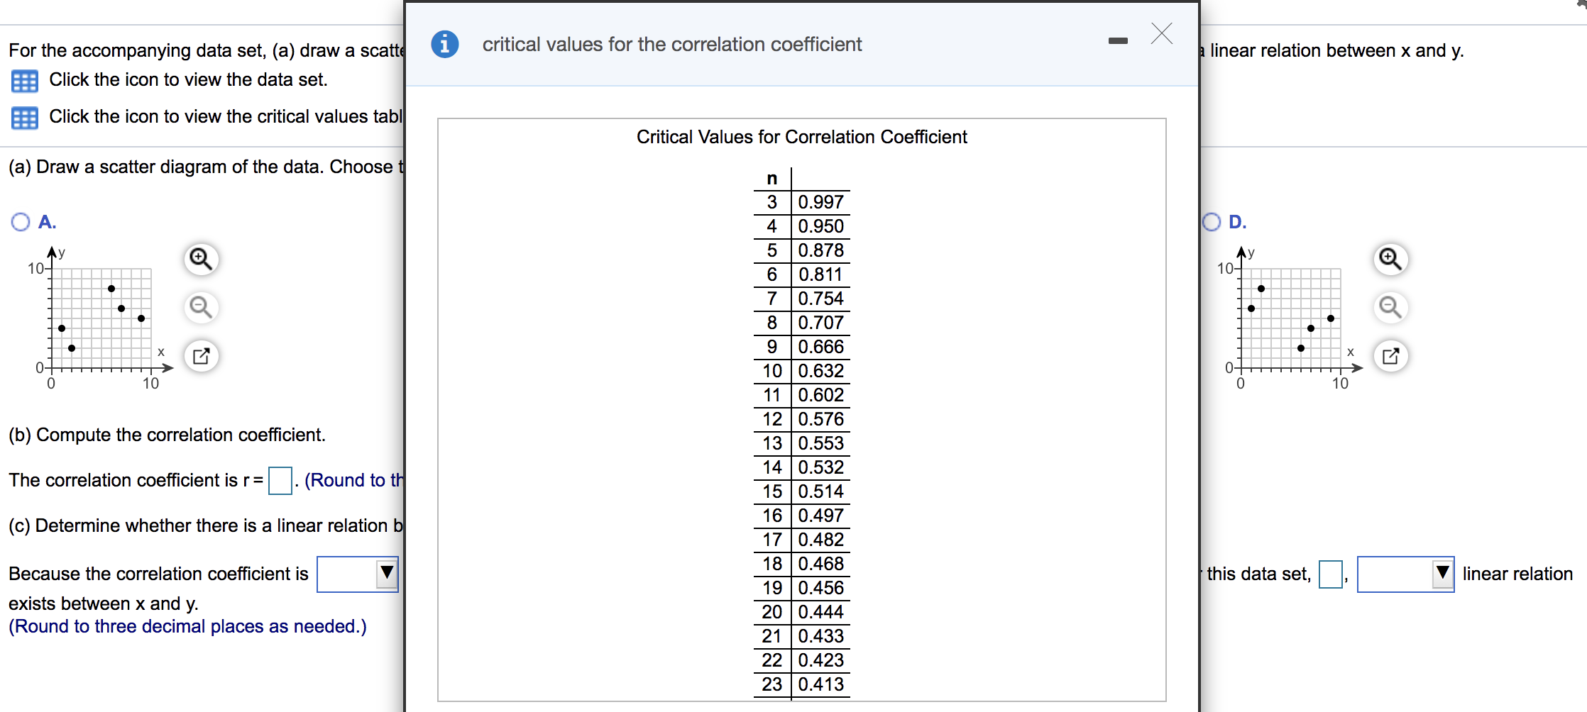Image resolution: width=1587 pixels, height=712 pixels.
Task: Click the blue info icon in dialog header
Action: [445, 45]
